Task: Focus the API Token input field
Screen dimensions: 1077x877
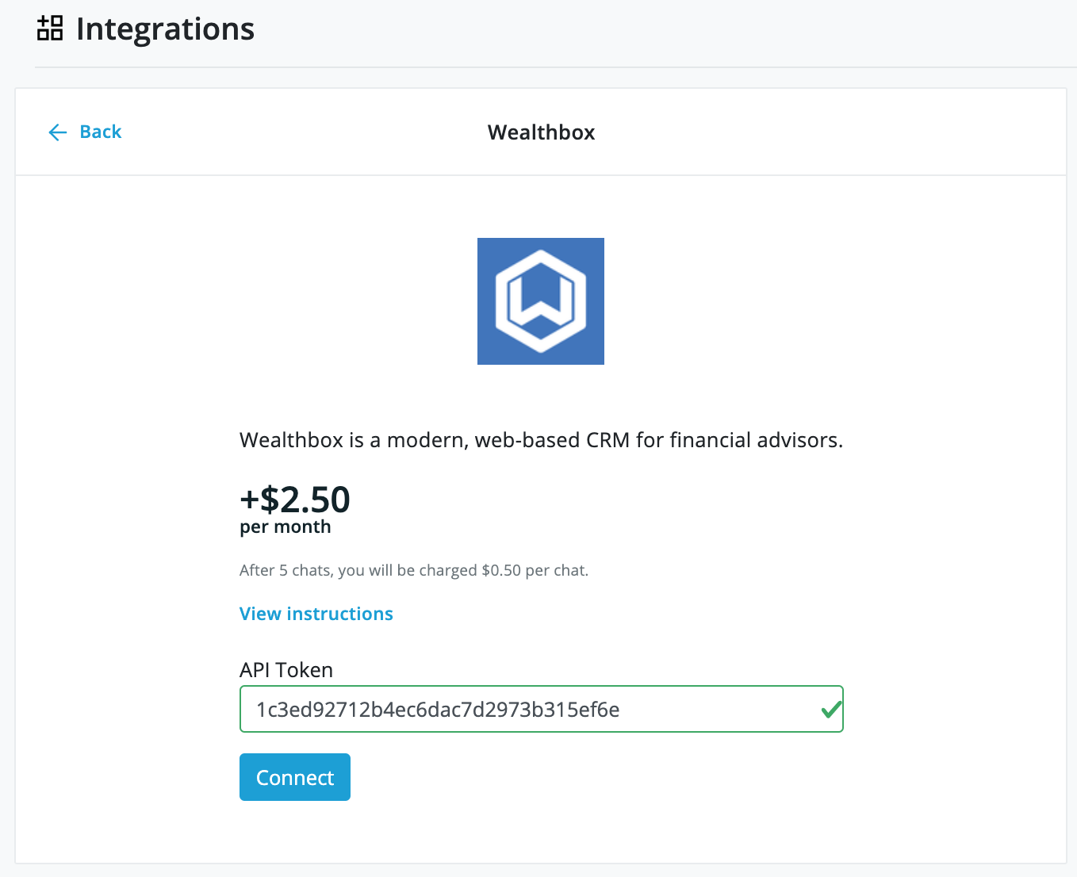Action: (541, 709)
